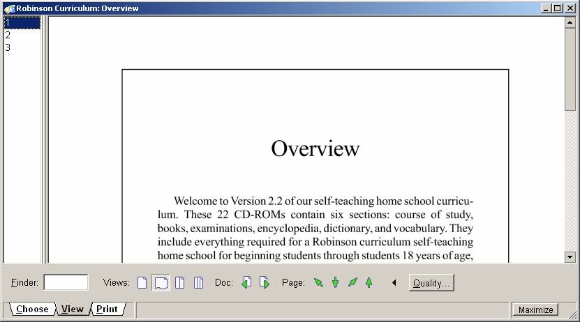Viewport: 580px width, 322px height.
Task: Switch to the Choose tab
Action: [x=32, y=309]
